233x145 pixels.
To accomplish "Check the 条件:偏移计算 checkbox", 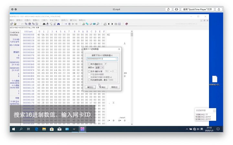I will [x=89, y=71].
